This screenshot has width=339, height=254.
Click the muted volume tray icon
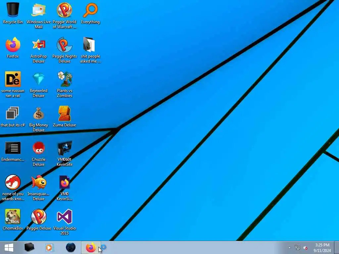point(305,248)
